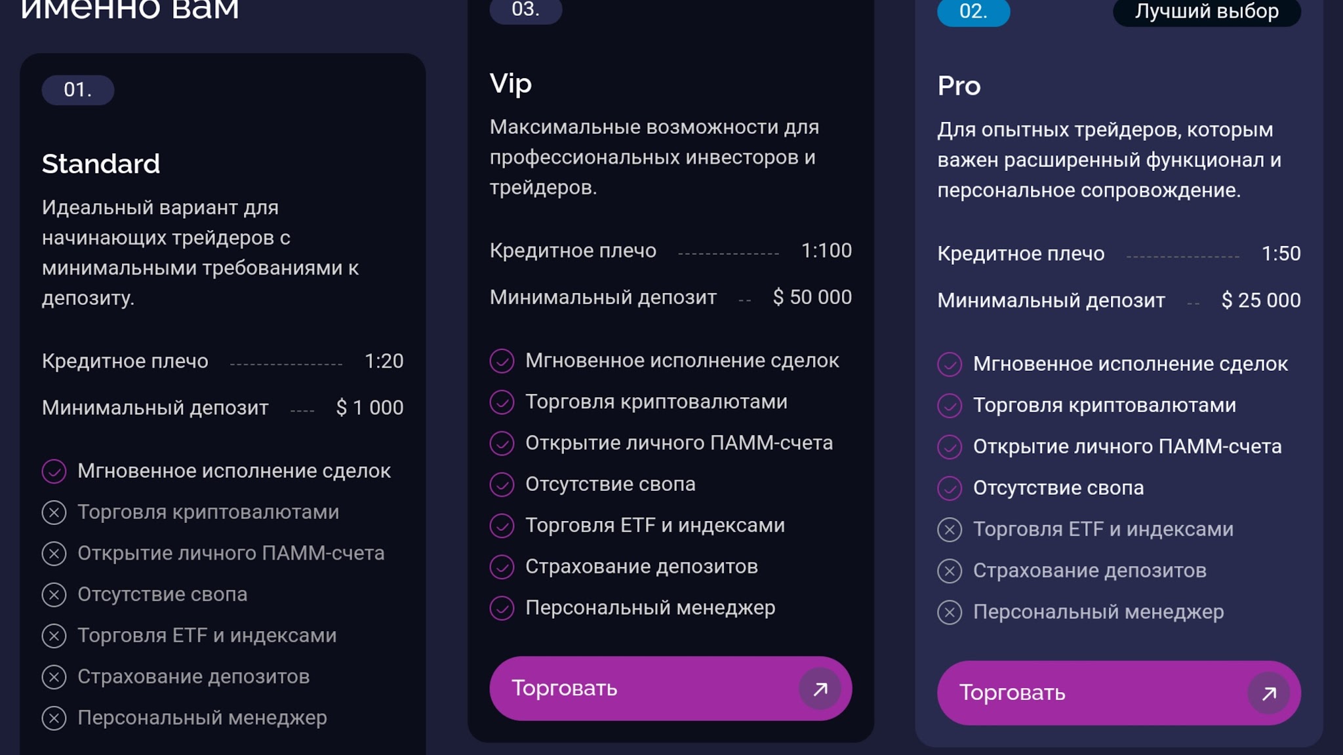Select the blue 02. badge on the Pro card
1343x755 pixels.
tap(973, 11)
